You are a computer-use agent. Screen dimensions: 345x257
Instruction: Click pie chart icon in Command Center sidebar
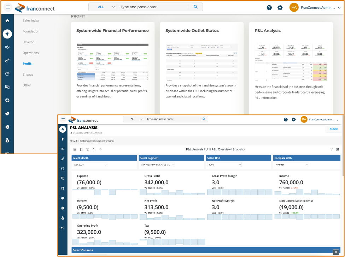[7, 114]
